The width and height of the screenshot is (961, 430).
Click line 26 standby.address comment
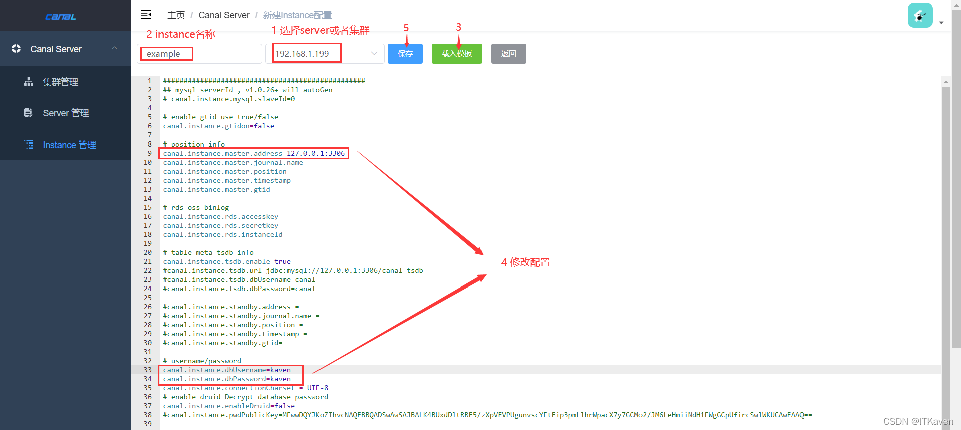pyautogui.click(x=231, y=307)
